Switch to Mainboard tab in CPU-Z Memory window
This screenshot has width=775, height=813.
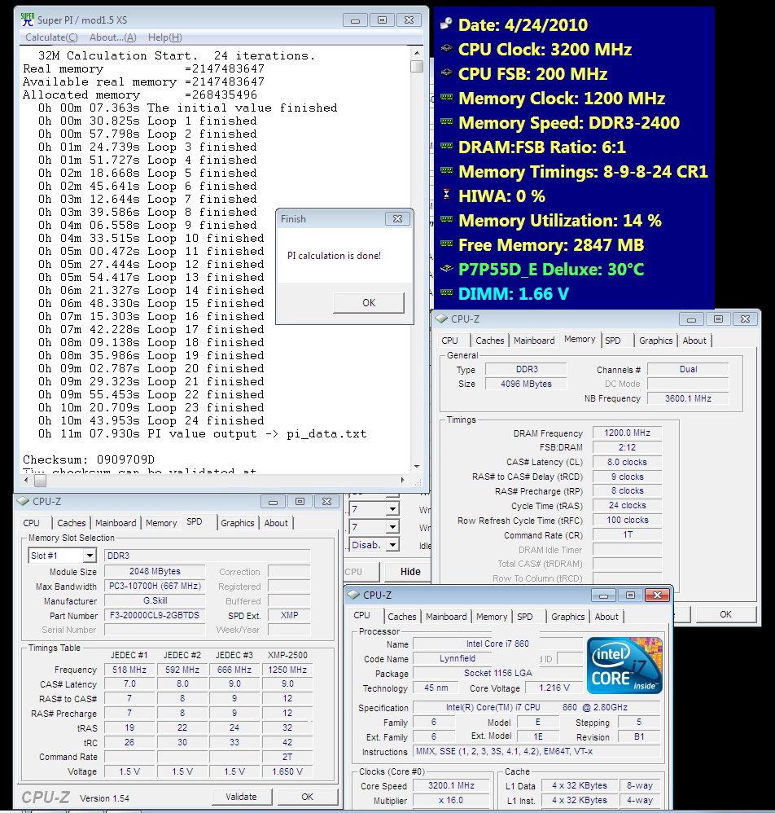click(x=534, y=341)
